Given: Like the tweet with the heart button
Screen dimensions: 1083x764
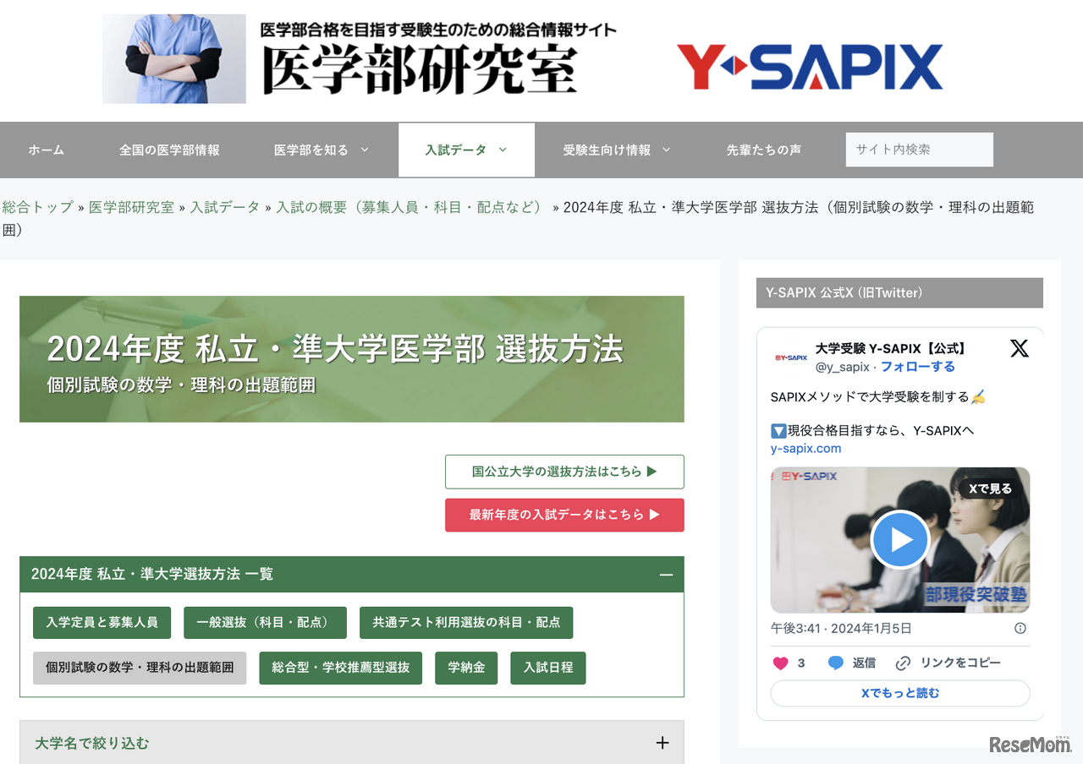Looking at the screenshot, I should [780, 663].
